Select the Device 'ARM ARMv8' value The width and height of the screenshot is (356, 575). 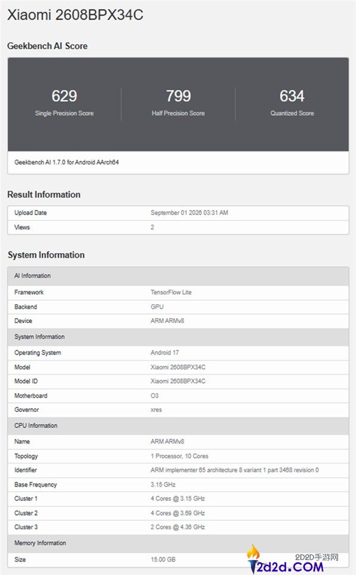(x=167, y=321)
